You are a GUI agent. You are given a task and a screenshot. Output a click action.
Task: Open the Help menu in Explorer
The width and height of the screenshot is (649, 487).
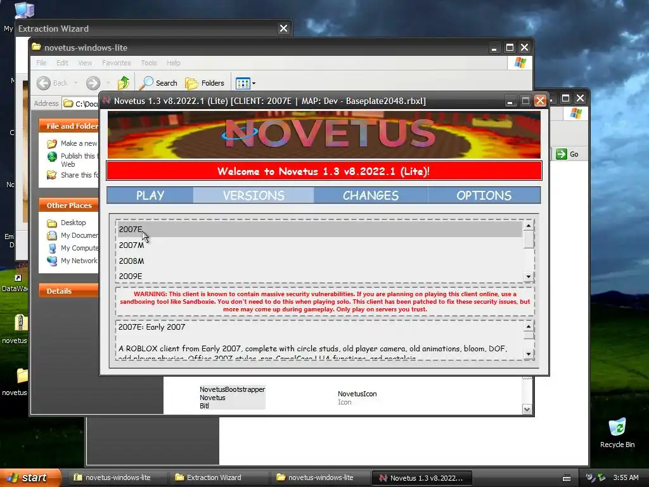pos(174,63)
